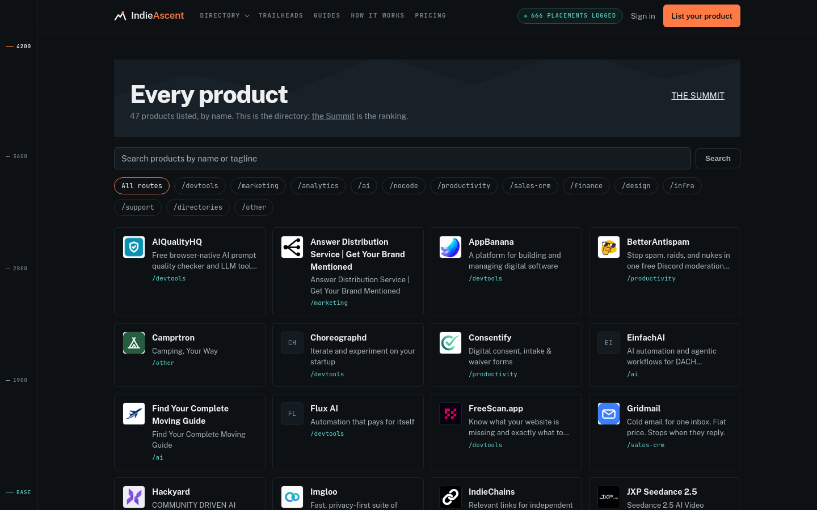Click 'Automation that pays for itself' tagline
Image resolution: width=817 pixels, height=510 pixels.
click(363, 422)
